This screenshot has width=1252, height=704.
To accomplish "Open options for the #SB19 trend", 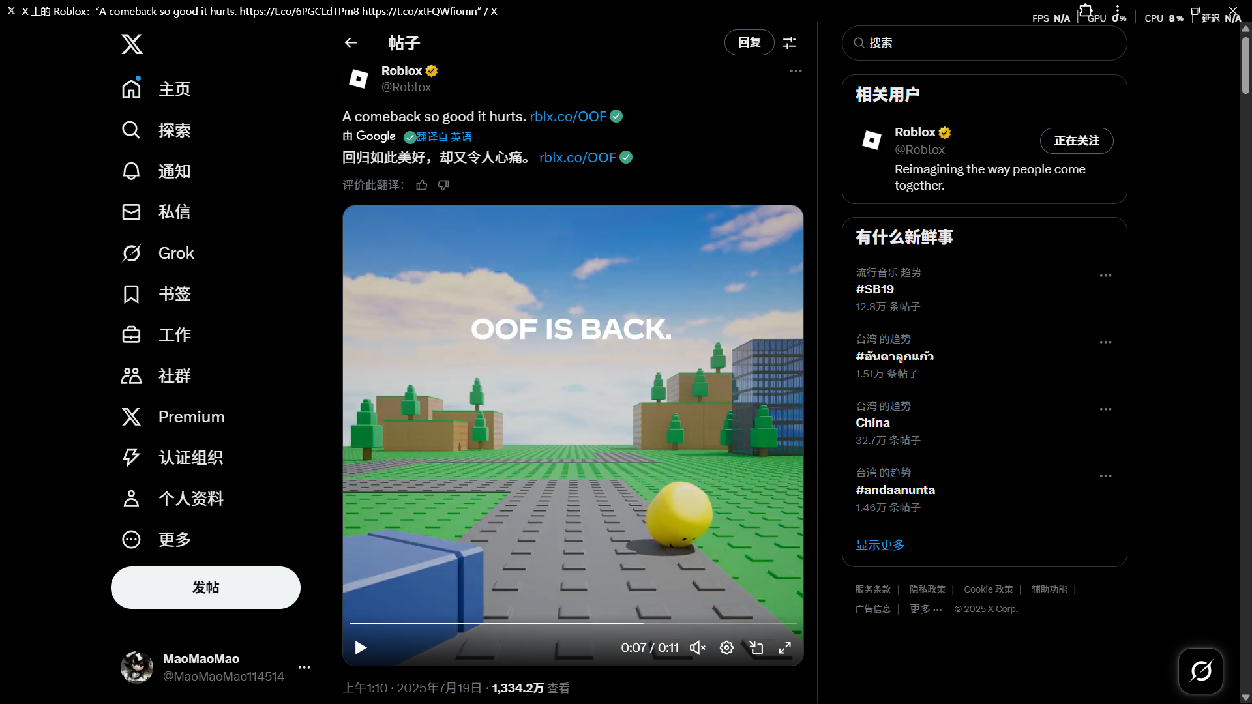I will [x=1105, y=275].
